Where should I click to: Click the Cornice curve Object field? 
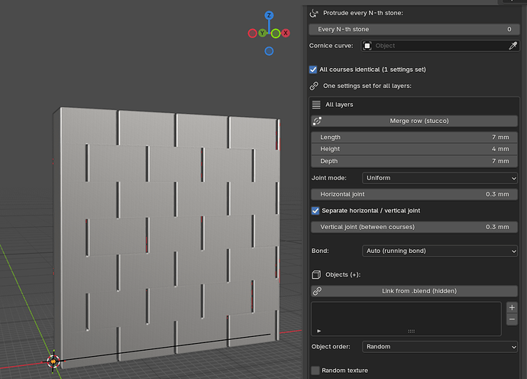pos(440,46)
